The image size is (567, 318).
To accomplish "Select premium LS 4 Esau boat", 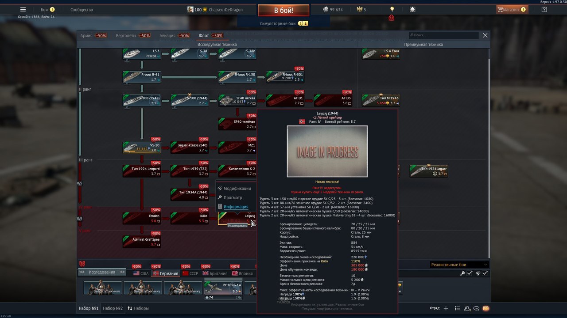I will 381,54.
